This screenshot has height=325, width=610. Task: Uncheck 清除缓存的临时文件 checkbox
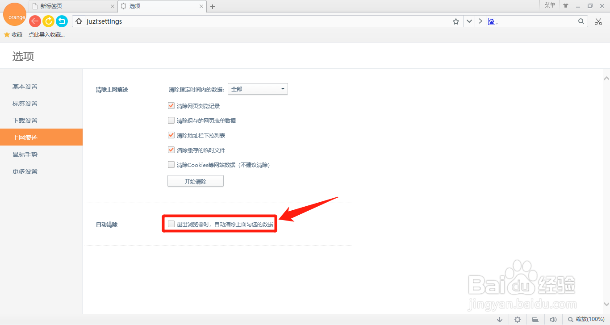(171, 150)
